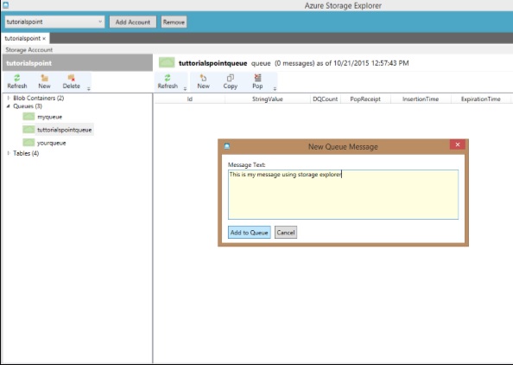513x365 pixels.
Task: Open overflow arrow next to queue Refresh
Action: pos(185,89)
